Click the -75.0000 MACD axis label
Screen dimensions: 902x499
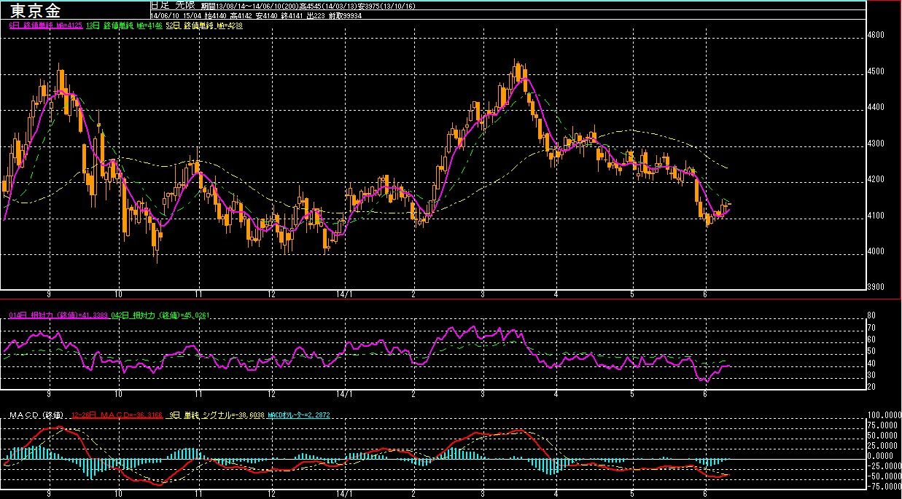point(883,486)
